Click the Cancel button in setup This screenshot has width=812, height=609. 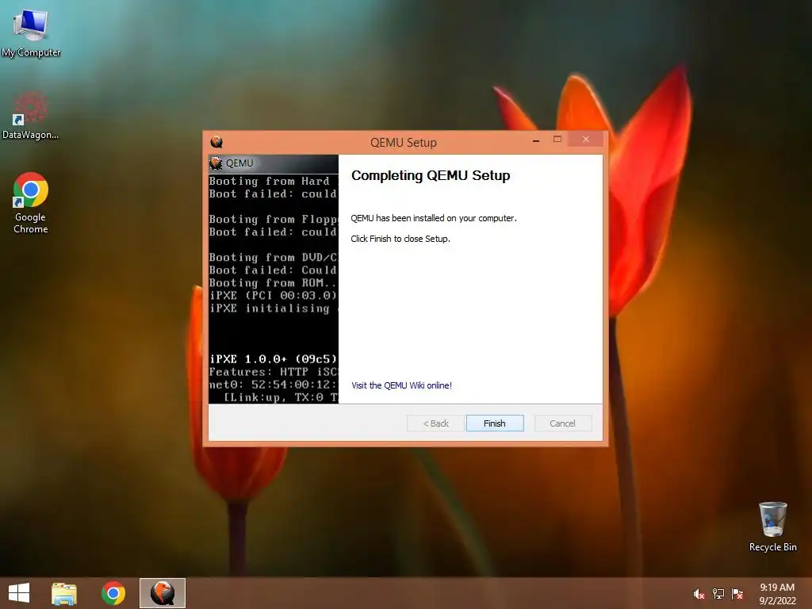click(x=562, y=423)
